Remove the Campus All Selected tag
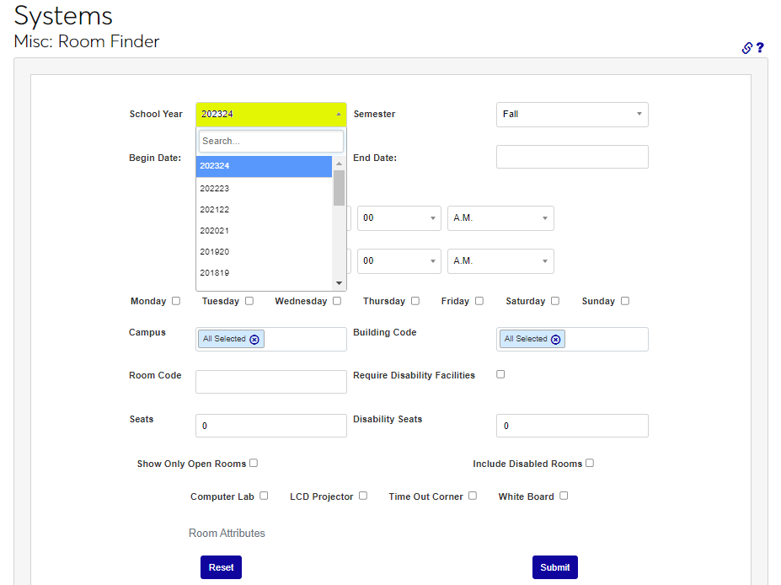 (254, 339)
